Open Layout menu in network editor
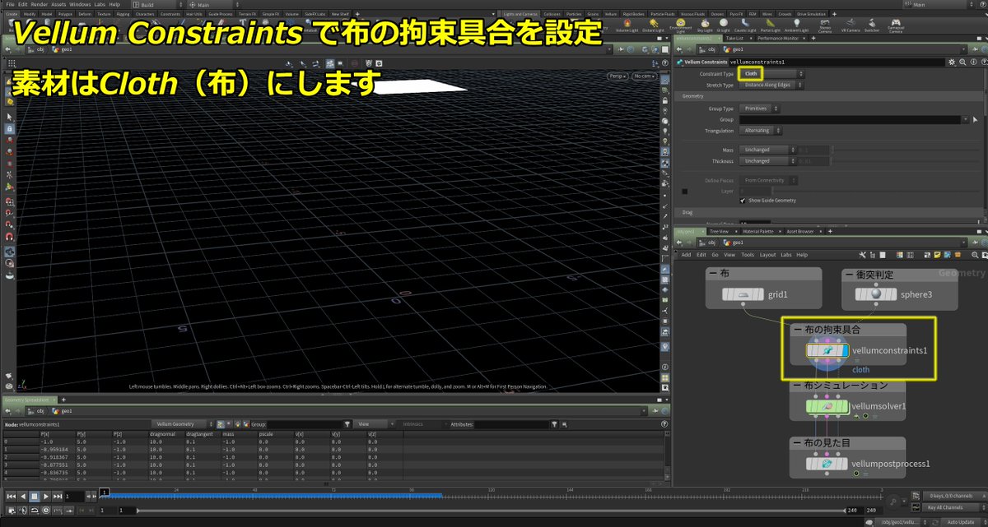Screen dimensions: 988x527 767,255
